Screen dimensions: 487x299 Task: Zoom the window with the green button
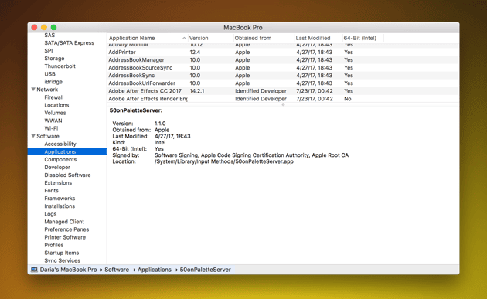[x=54, y=27]
